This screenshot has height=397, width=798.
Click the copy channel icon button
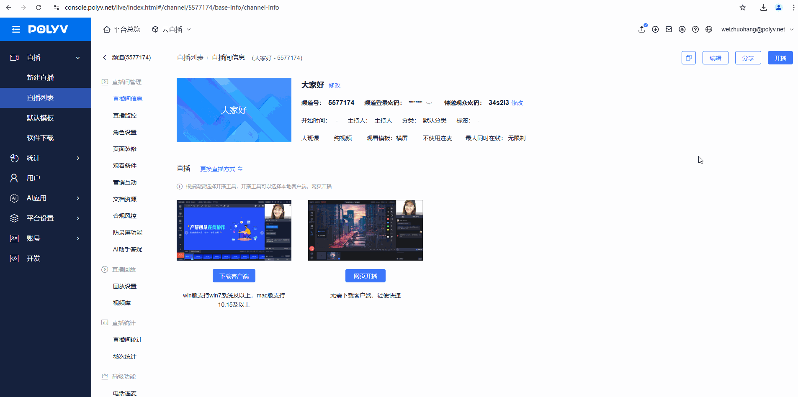(x=688, y=58)
